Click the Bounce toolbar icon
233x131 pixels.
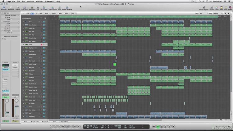212,8
